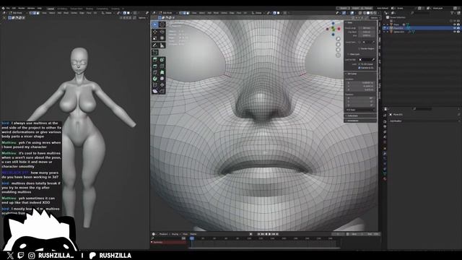The height and width of the screenshot is (260, 462).
Task: Open the File menu
Action: coord(8,8)
